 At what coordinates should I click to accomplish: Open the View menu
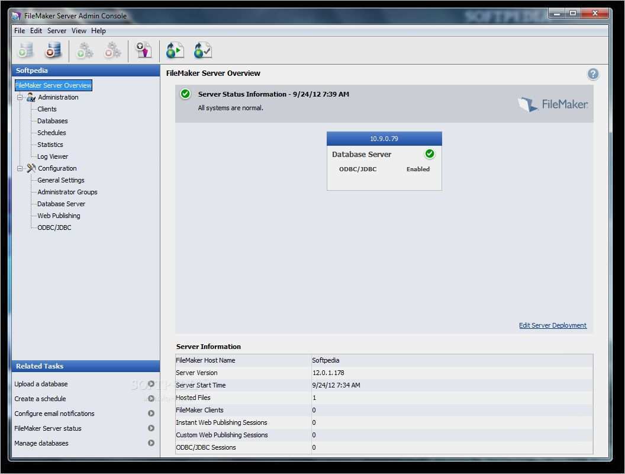pos(79,31)
